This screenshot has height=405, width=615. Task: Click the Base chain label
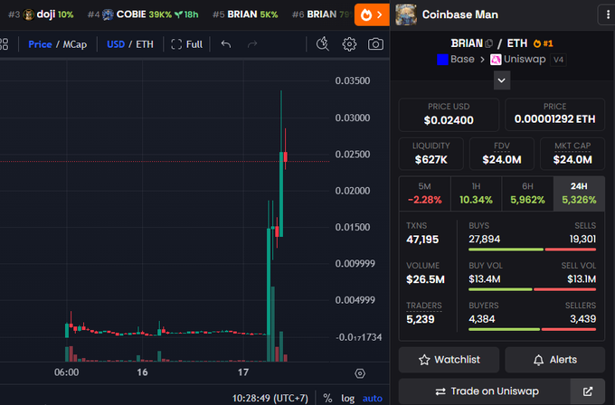coord(462,59)
